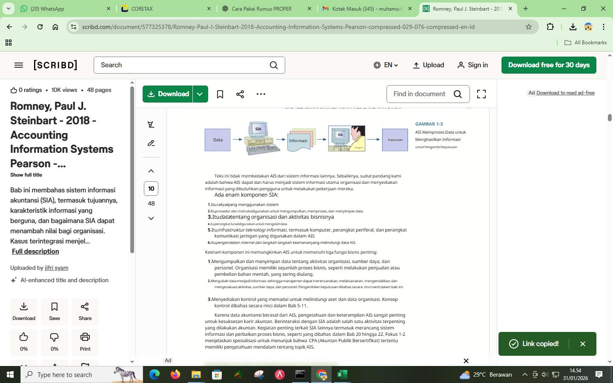Open the Upload page from the header

click(x=428, y=65)
